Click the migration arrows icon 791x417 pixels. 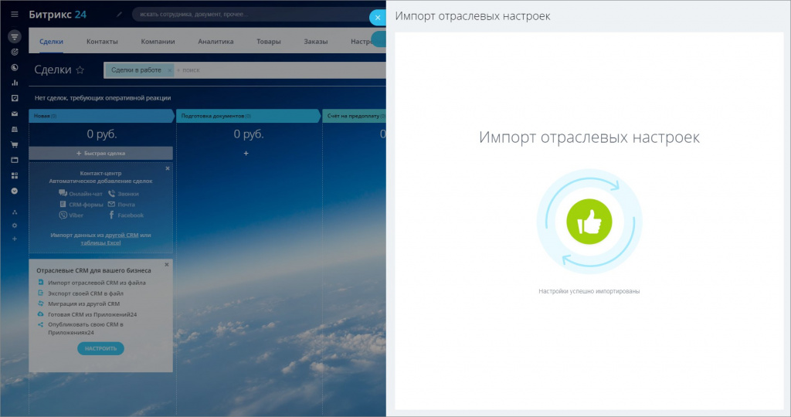click(41, 303)
